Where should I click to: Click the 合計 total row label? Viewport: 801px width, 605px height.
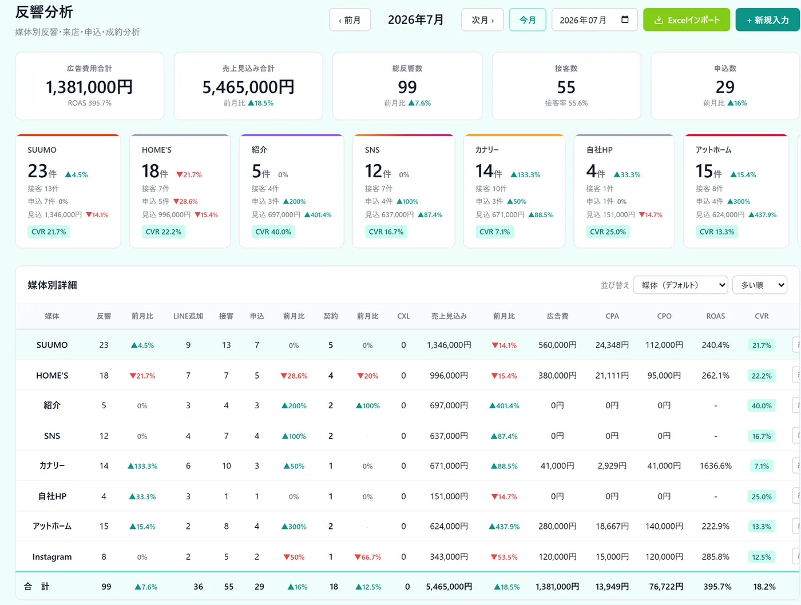click(37, 587)
